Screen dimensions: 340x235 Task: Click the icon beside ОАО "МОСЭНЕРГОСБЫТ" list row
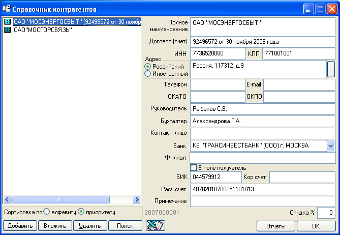click(8, 22)
